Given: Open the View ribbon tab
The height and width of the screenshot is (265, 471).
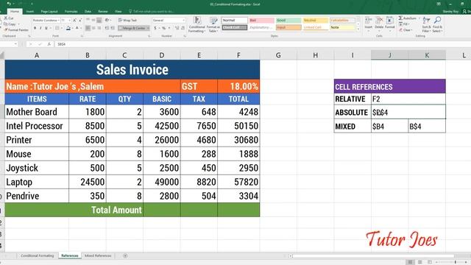Looking at the screenshot, I should tap(118, 12).
